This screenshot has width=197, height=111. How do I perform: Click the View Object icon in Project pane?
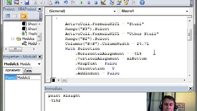point(15,16)
